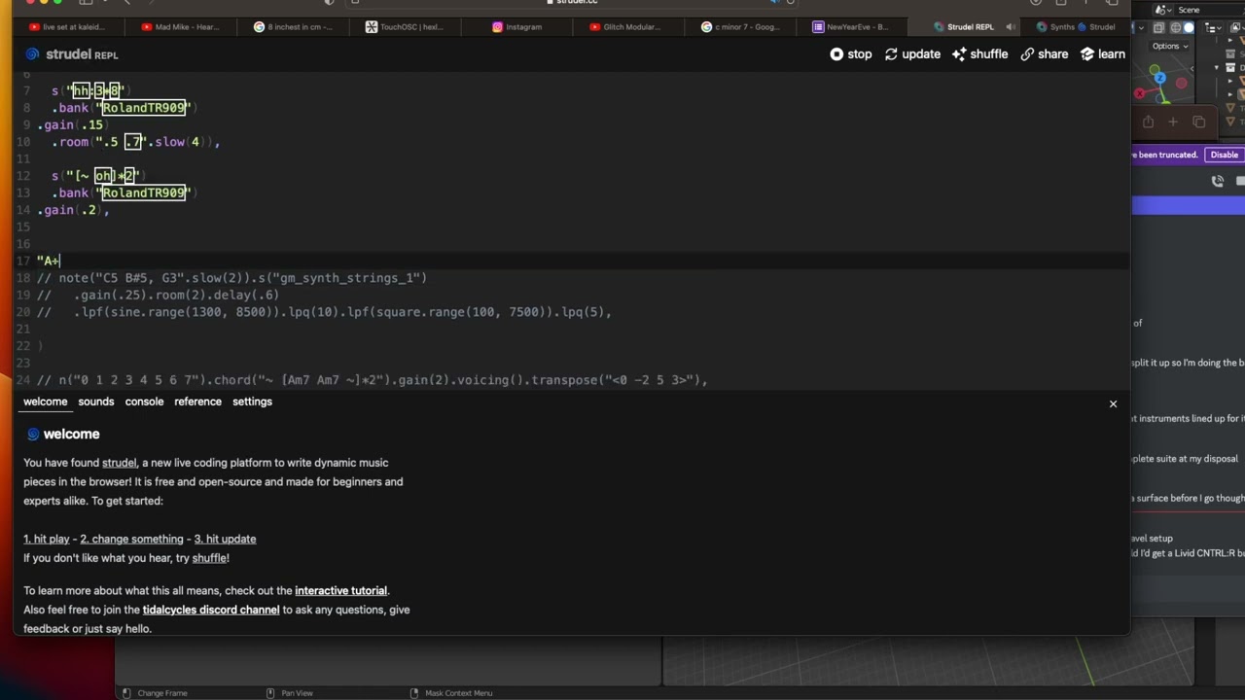This screenshot has height=700, width=1245.
Task: Open the interactive tutorial link
Action: click(x=341, y=590)
